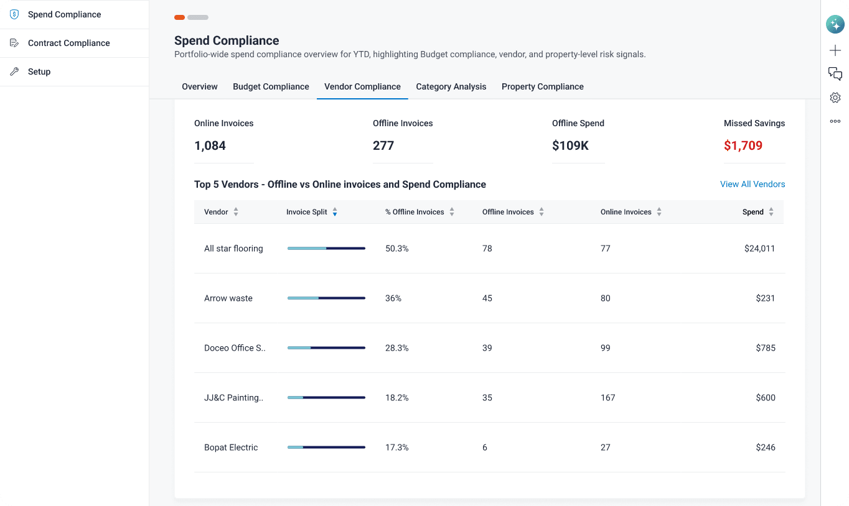
Task: Click the Contract Compliance document icon
Action: (14, 43)
